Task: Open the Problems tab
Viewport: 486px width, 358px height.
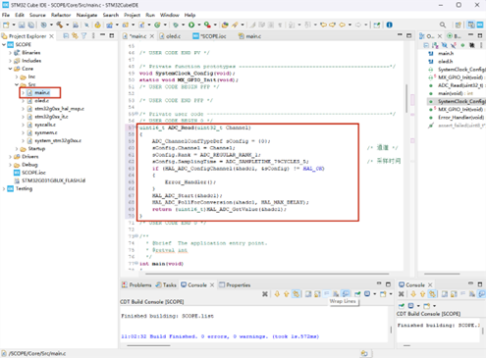Action: tap(136, 285)
